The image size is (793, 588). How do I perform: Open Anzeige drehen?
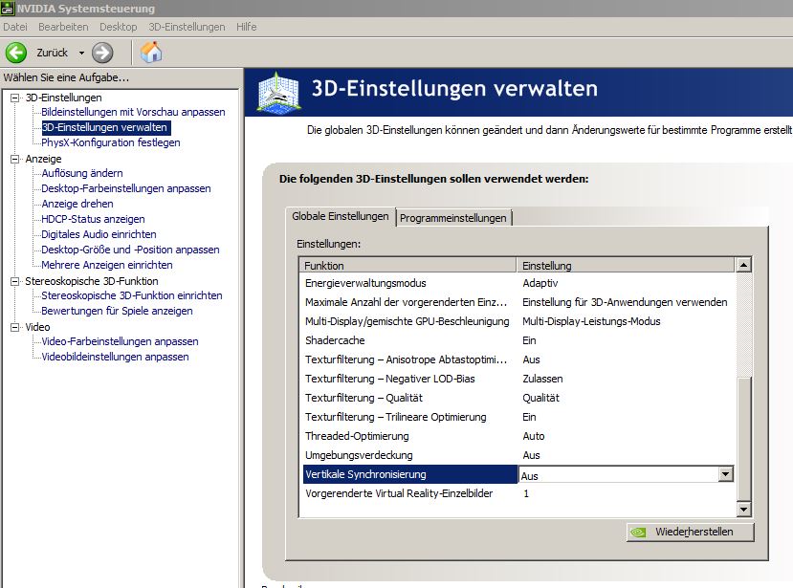(77, 204)
